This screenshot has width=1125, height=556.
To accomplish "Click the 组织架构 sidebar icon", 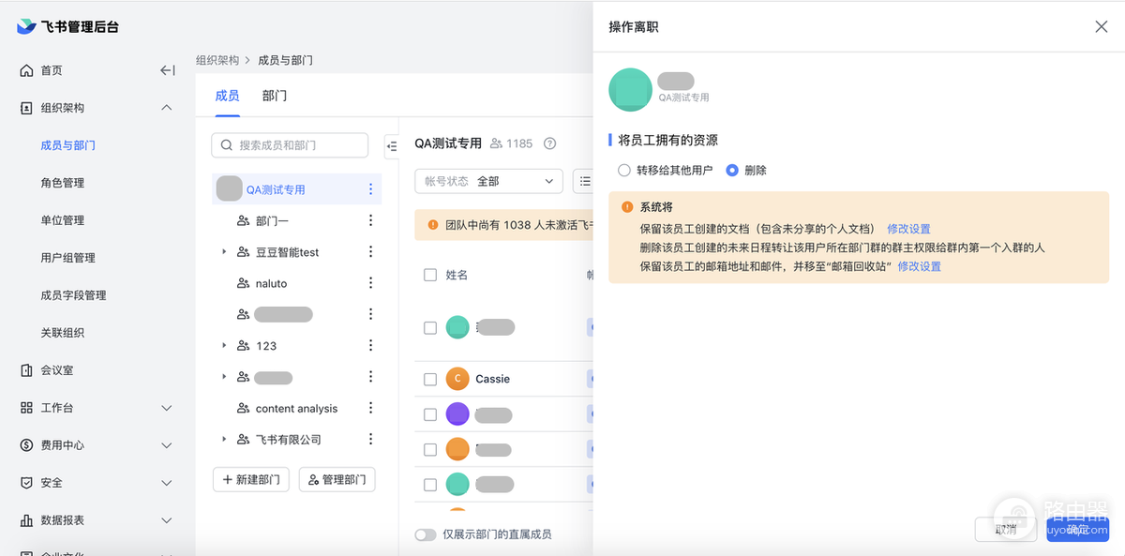I will 26,108.
